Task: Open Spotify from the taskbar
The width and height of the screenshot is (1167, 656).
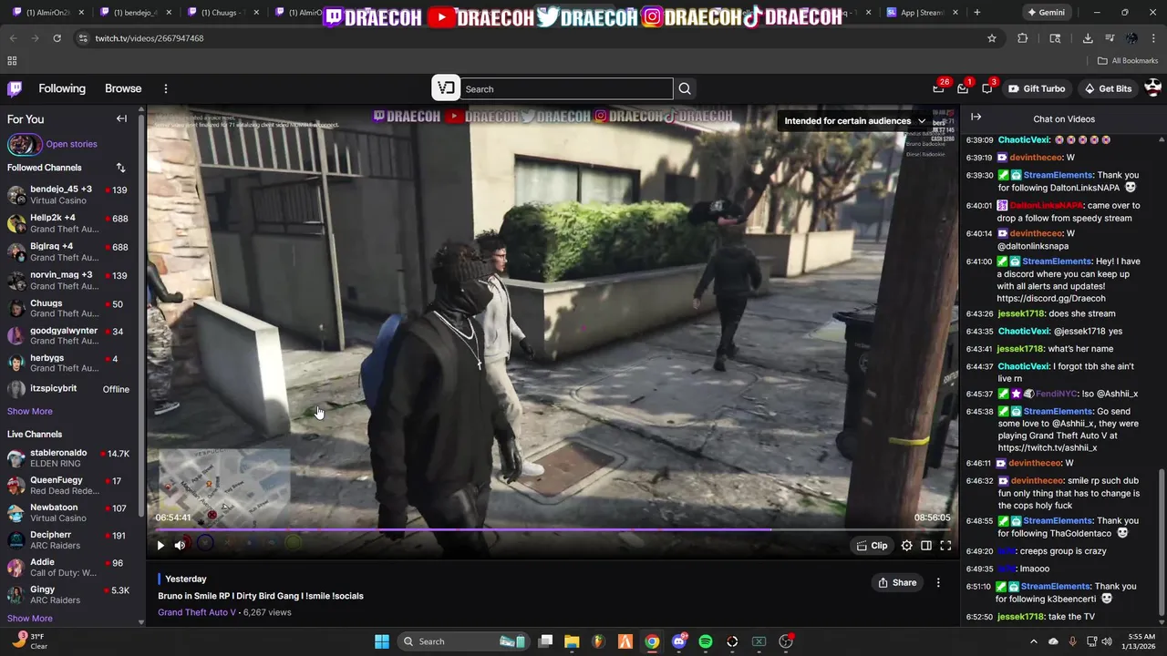Action: click(x=706, y=641)
